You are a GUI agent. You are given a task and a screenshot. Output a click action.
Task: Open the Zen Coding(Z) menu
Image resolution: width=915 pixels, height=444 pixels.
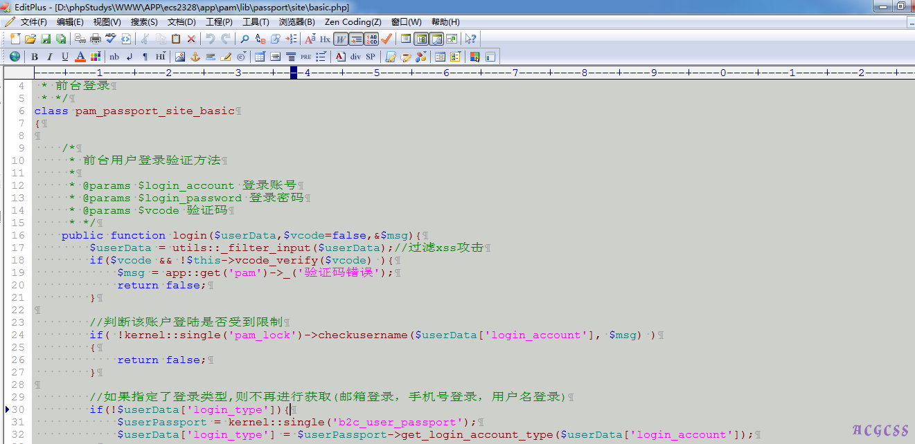[x=353, y=22]
